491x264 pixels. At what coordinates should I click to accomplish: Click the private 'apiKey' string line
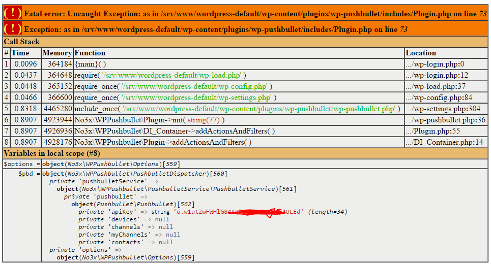(x=213, y=212)
